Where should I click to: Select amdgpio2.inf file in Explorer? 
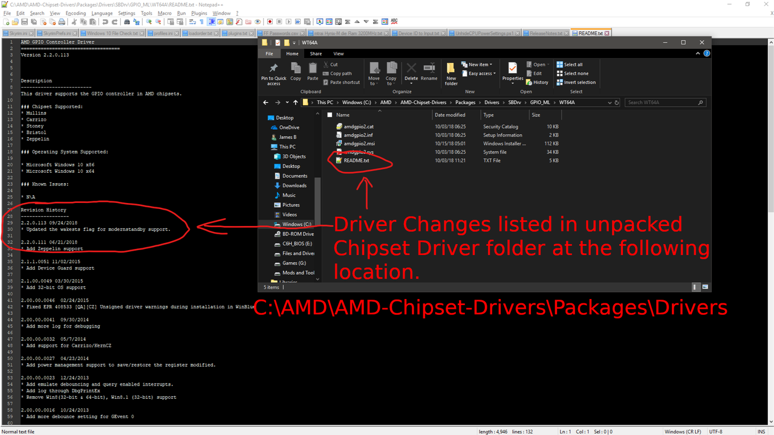coord(359,135)
